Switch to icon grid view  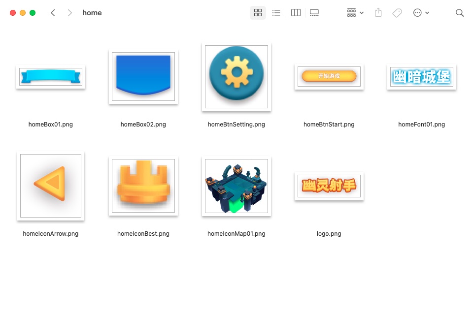pos(258,13)
